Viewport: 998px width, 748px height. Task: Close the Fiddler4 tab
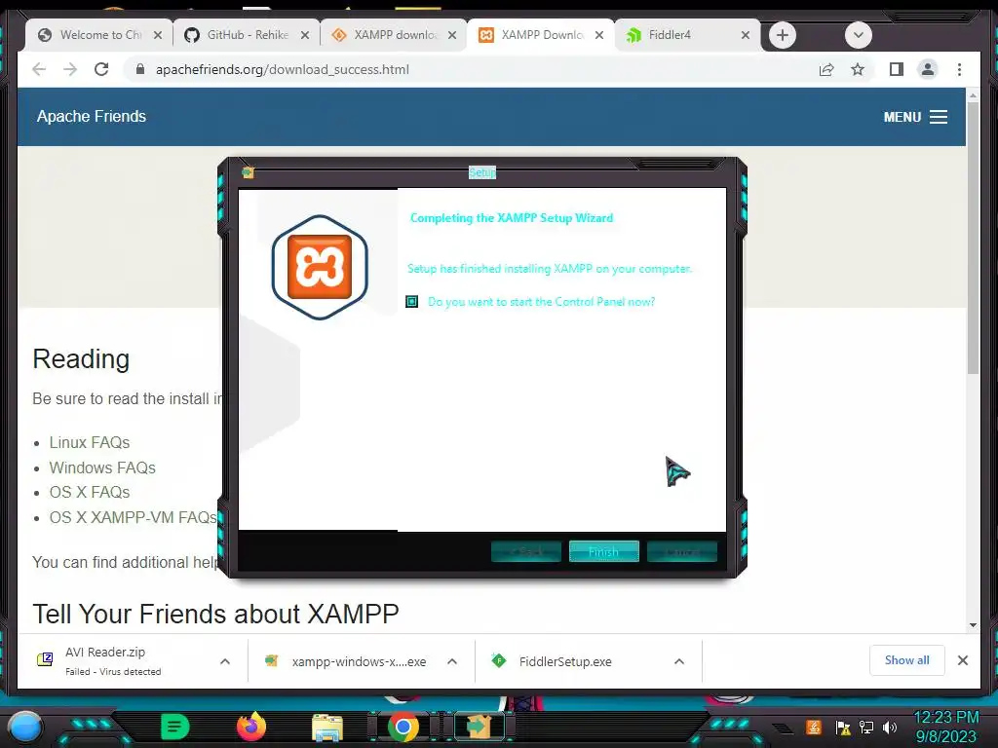pyautogui.click(x=746, y=36)
